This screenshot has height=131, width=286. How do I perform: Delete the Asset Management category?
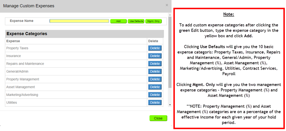155,87
